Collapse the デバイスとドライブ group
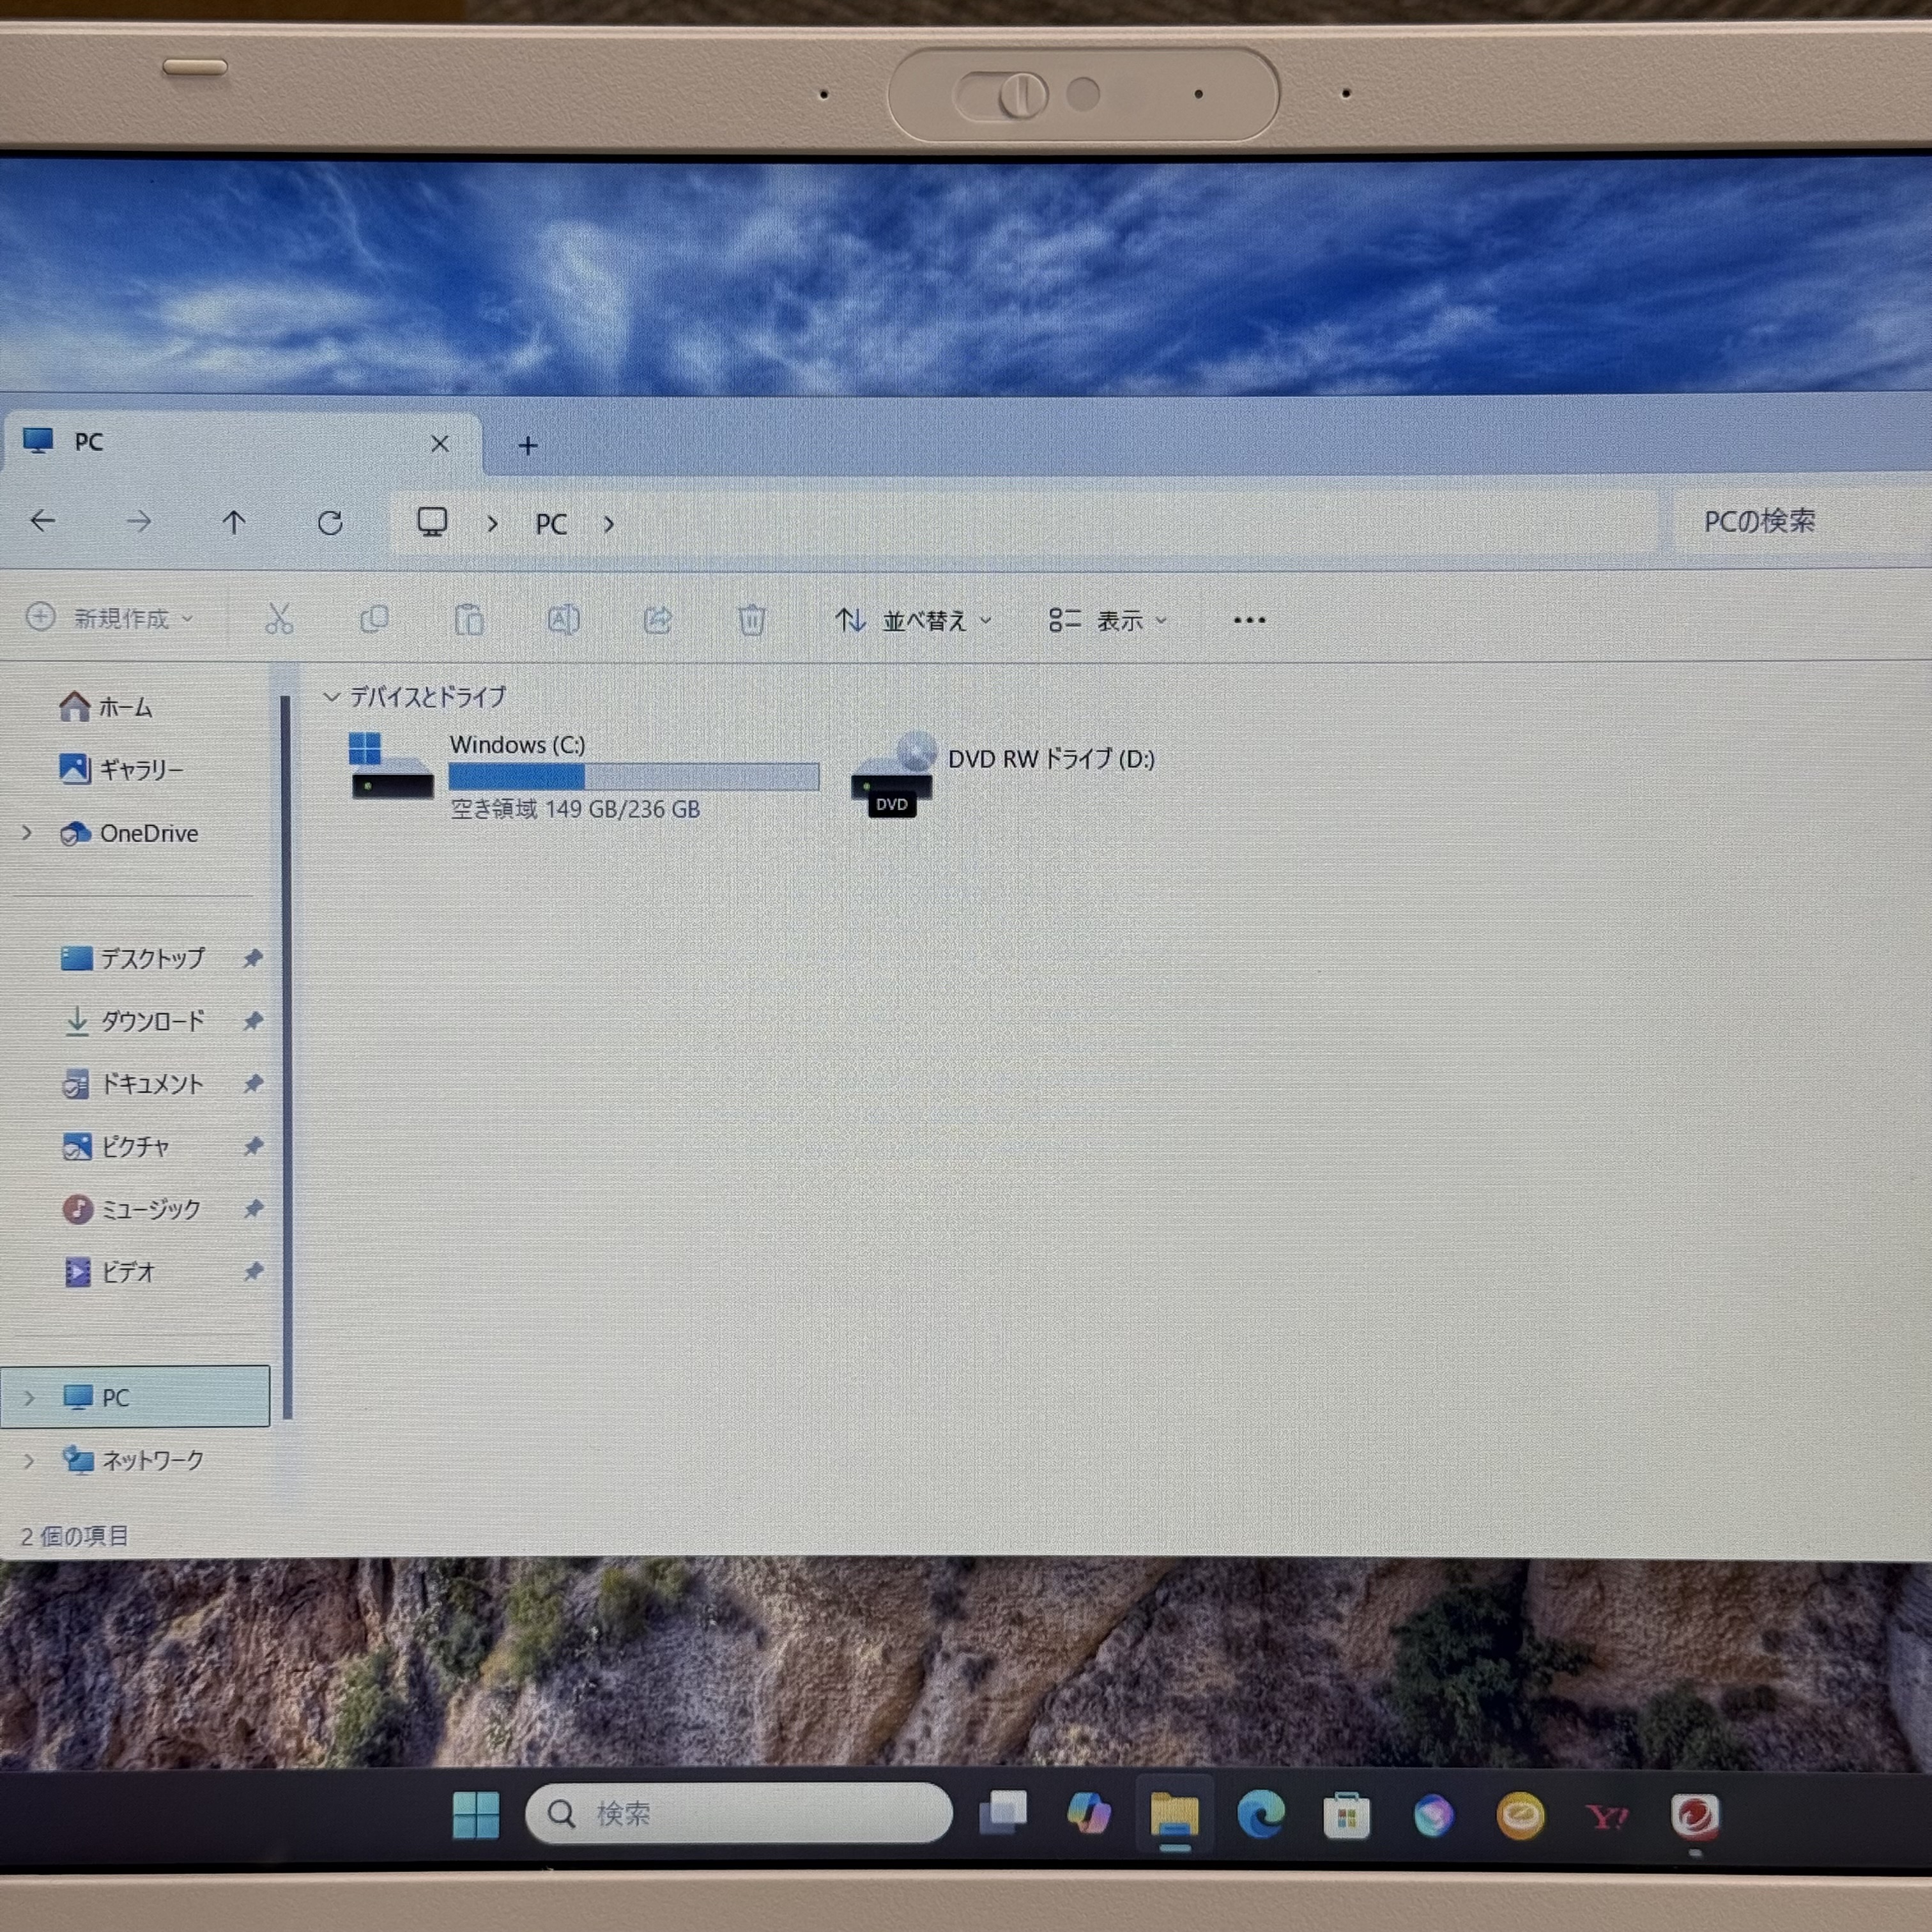This screenshot has width=1932, height=1932. [332, 697]
